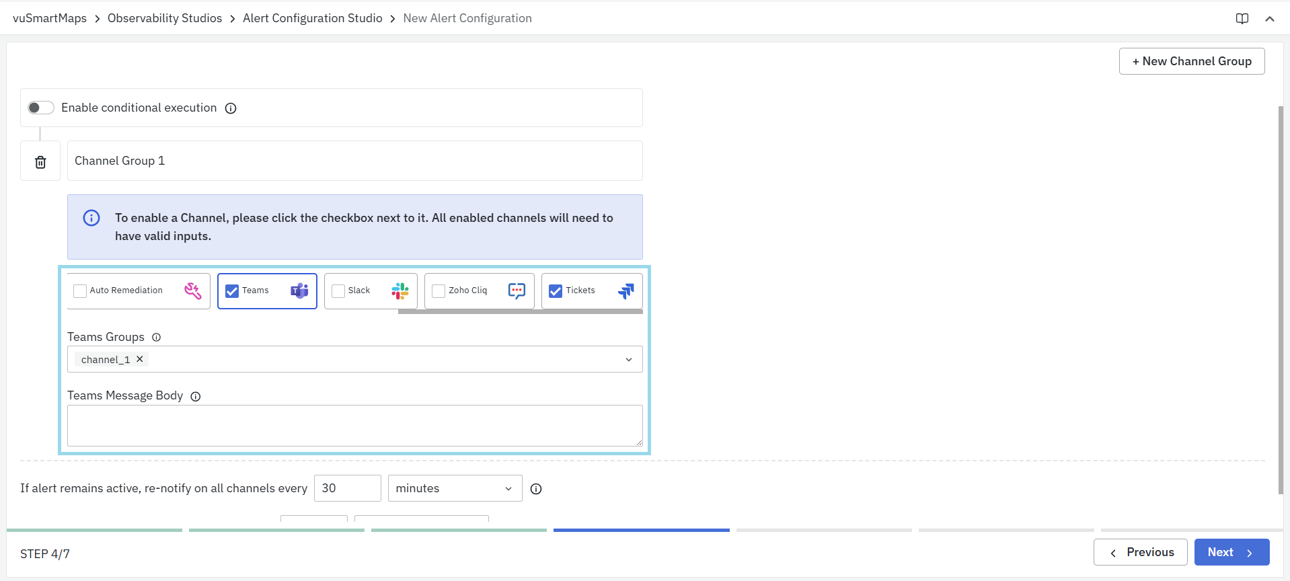Click the info icon next to Enable conditional execution
The image size is (1290, 581).
coord(231,108)
